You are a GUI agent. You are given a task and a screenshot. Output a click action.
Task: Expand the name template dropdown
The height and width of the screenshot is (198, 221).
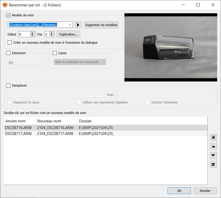(70, 25)
